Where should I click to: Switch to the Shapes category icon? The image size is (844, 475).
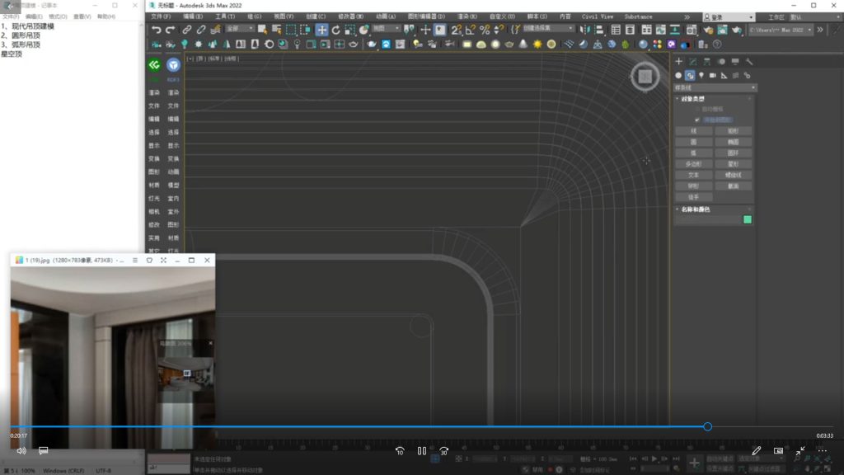[x=690, y=75]
